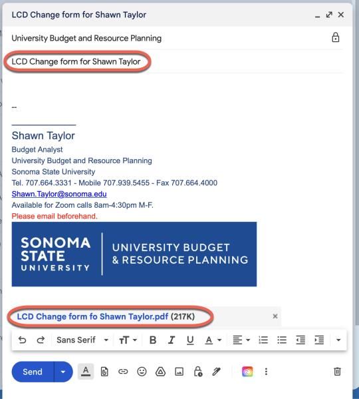Increase indent of text
Image resolution: width=359 pixels, height=399 pixels.
point(319,340)
